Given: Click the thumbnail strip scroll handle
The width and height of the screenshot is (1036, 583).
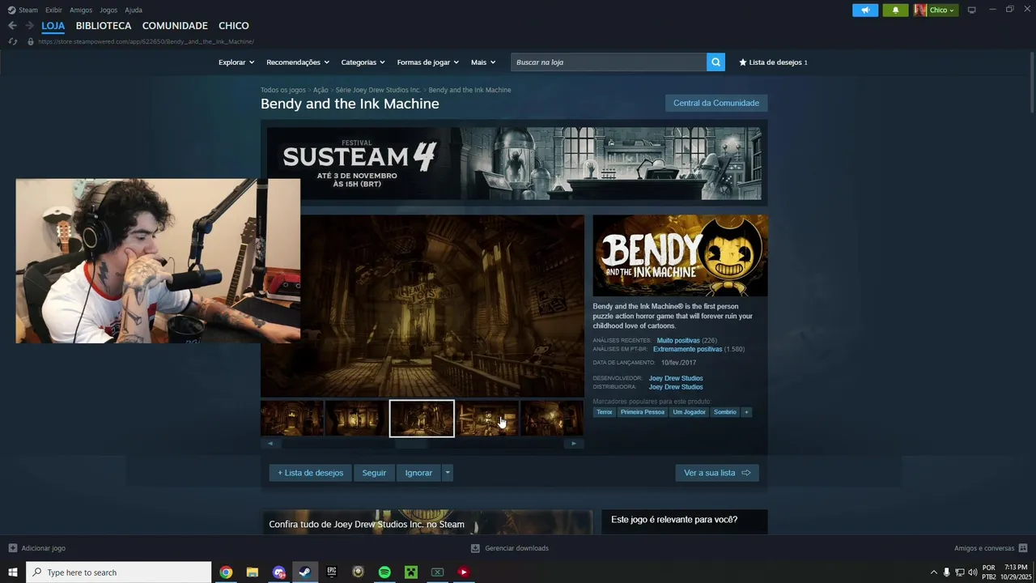Looking at the screenshot, I should (x=410, y=444).
